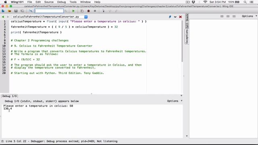The height and width of the screenshot is (145, 258).
Task: Click the editor vertical scrollbar
Action: pos(182,41)
